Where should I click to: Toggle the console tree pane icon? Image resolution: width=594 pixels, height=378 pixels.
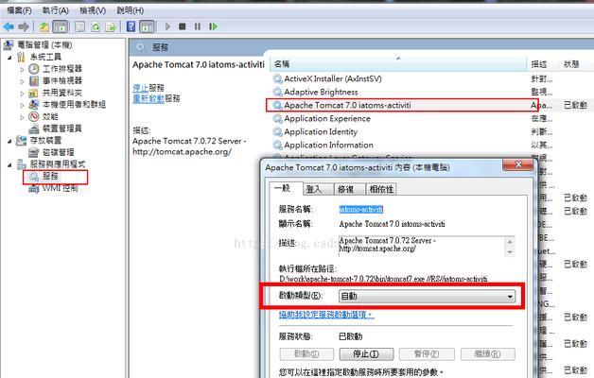tap(61, 26)
